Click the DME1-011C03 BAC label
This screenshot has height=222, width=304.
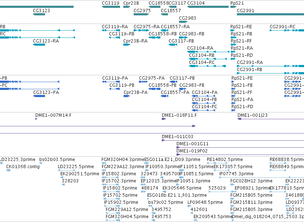click(178, 137)
